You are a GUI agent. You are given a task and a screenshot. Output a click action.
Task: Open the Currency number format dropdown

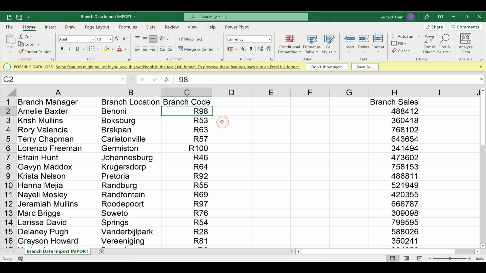coord(269,39)
